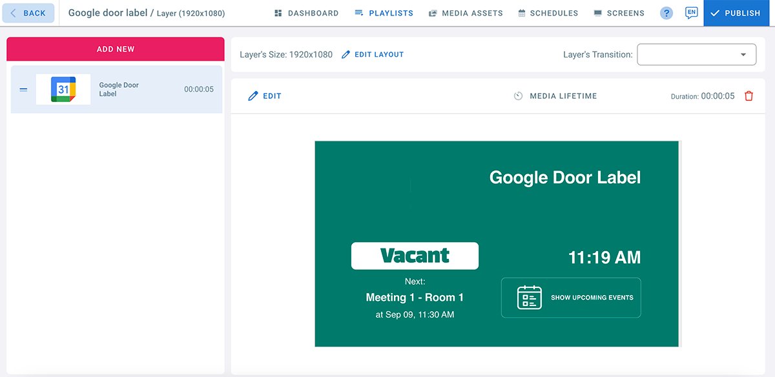Click the pencil icon next to Edit Layout
The width and height of the screenshot is (775, 377).
[x=346, y=55]
